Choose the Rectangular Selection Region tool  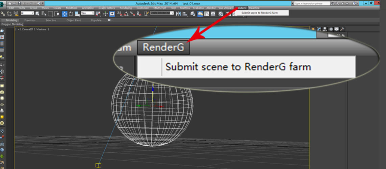point(50,14)
